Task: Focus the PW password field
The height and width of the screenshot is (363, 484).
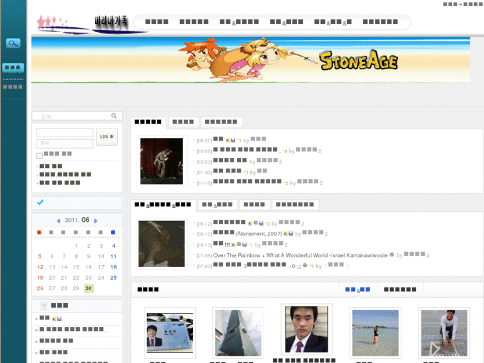Action: coord(65,143)
